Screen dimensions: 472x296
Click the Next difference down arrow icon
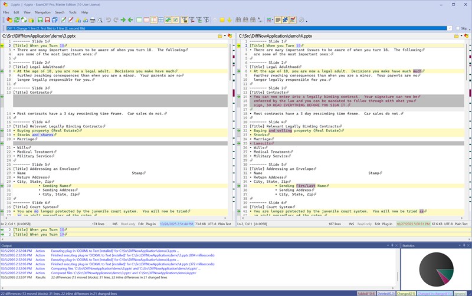pos(230,20)
